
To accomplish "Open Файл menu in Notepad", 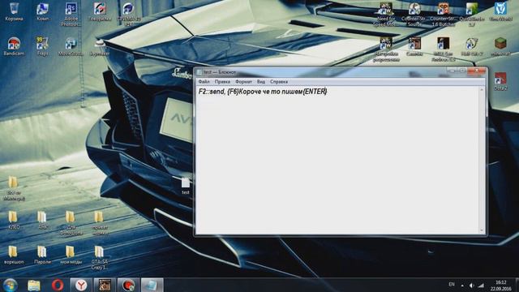I will (204, 81).
